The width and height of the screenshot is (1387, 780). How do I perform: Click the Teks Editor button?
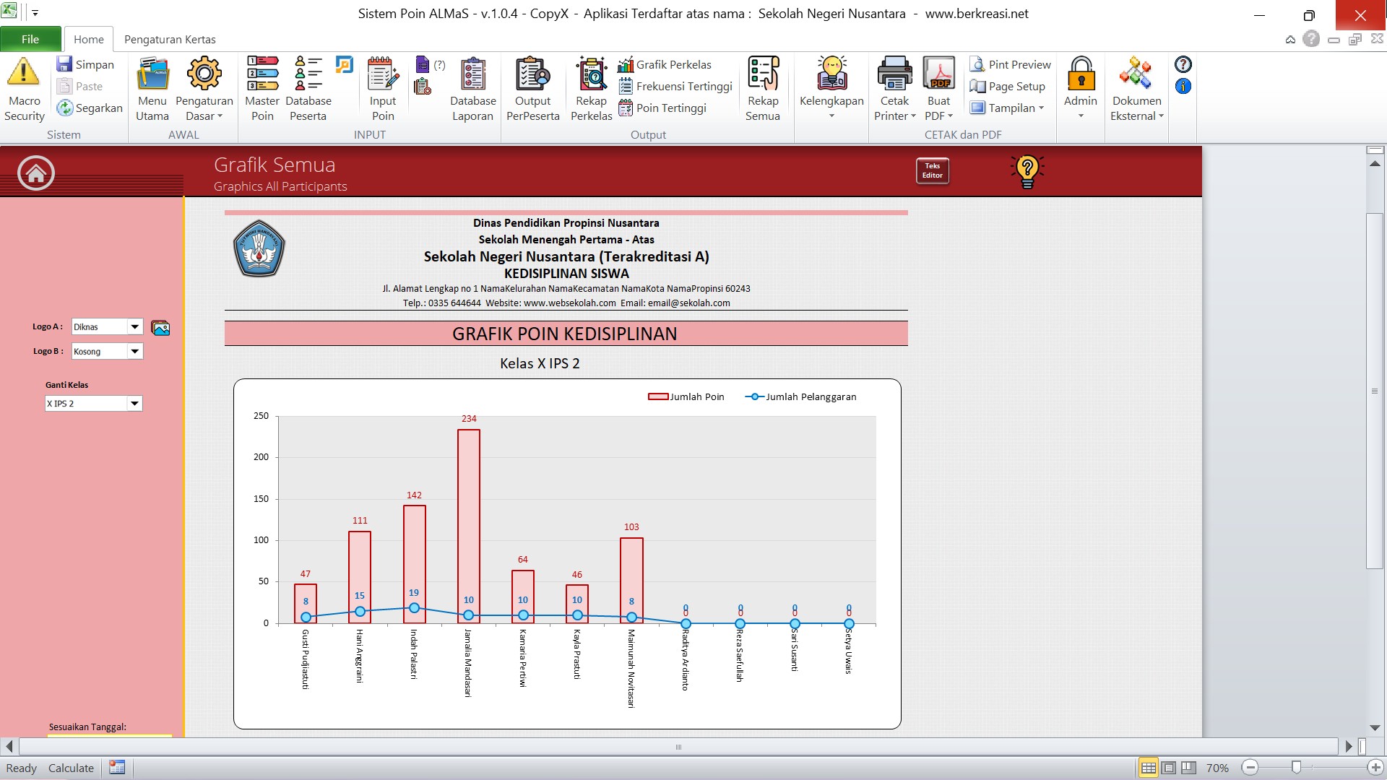click(932, 171)
